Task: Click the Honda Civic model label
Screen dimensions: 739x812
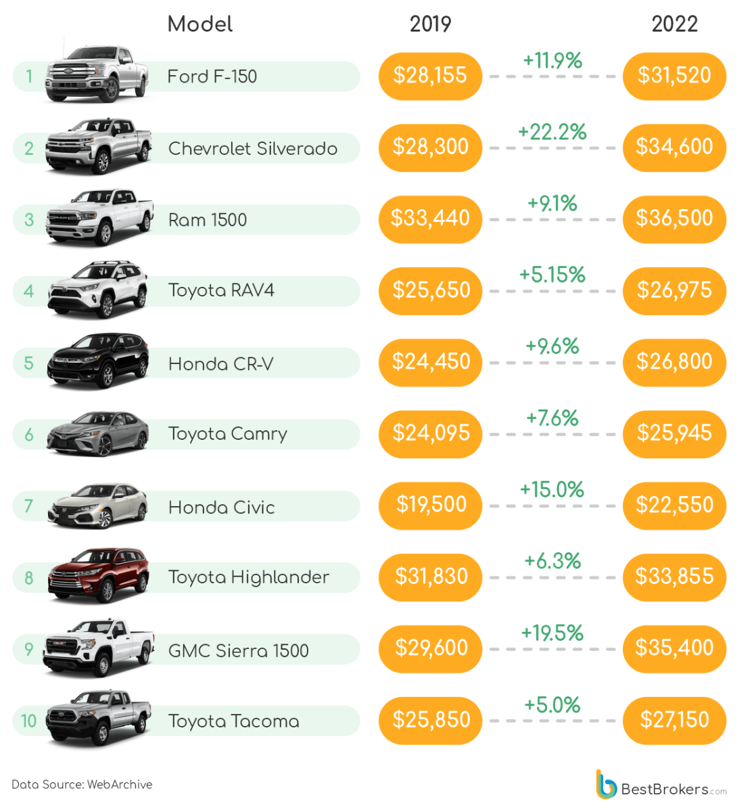Action: 221,507
